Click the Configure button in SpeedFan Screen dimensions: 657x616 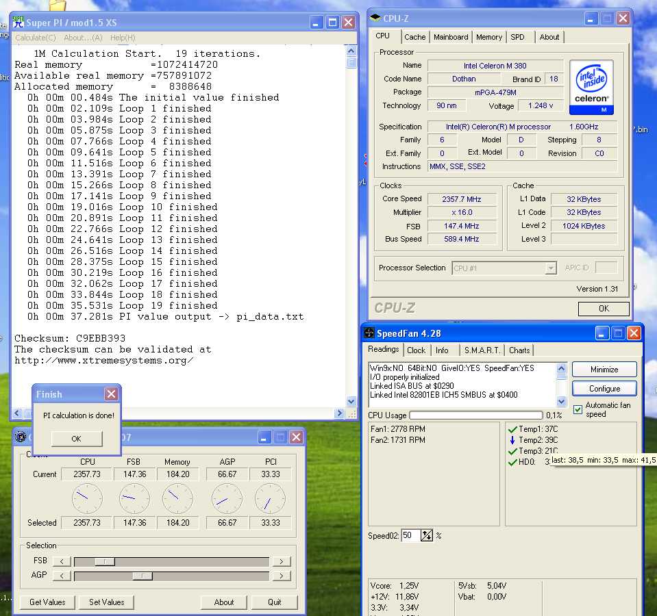pyautogui.click(x=604, y=388)
